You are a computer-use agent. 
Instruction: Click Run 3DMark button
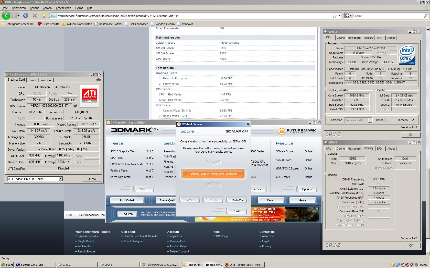(127, 200)
